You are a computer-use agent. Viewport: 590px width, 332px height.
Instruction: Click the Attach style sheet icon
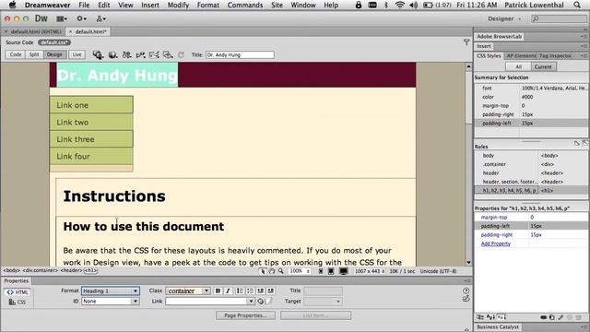point(543,317)
